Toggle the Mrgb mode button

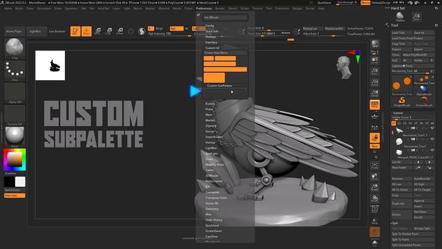(160, 28)
